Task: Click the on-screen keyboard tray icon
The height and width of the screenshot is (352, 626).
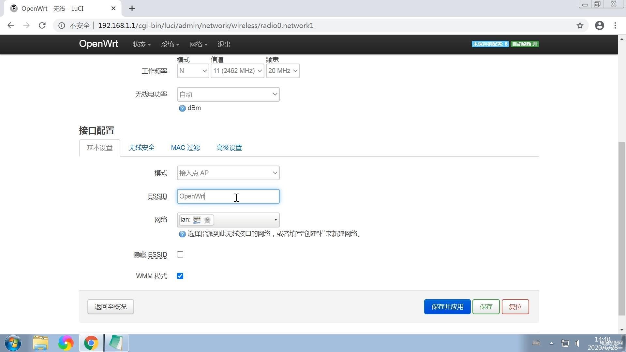Action: (x=536, y=343)
